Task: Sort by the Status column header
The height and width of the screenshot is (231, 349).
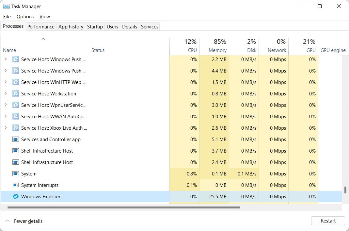Action: (129, 46)
